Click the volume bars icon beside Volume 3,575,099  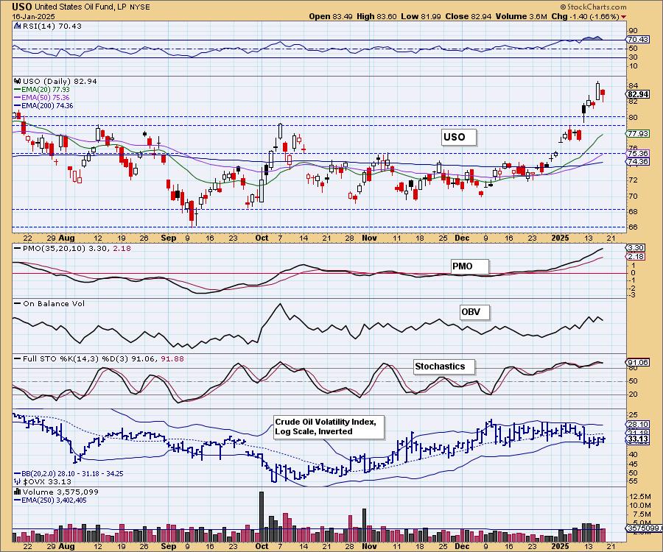[17, 492]
